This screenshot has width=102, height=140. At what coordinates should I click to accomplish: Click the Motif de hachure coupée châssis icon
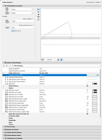[7, 107]
